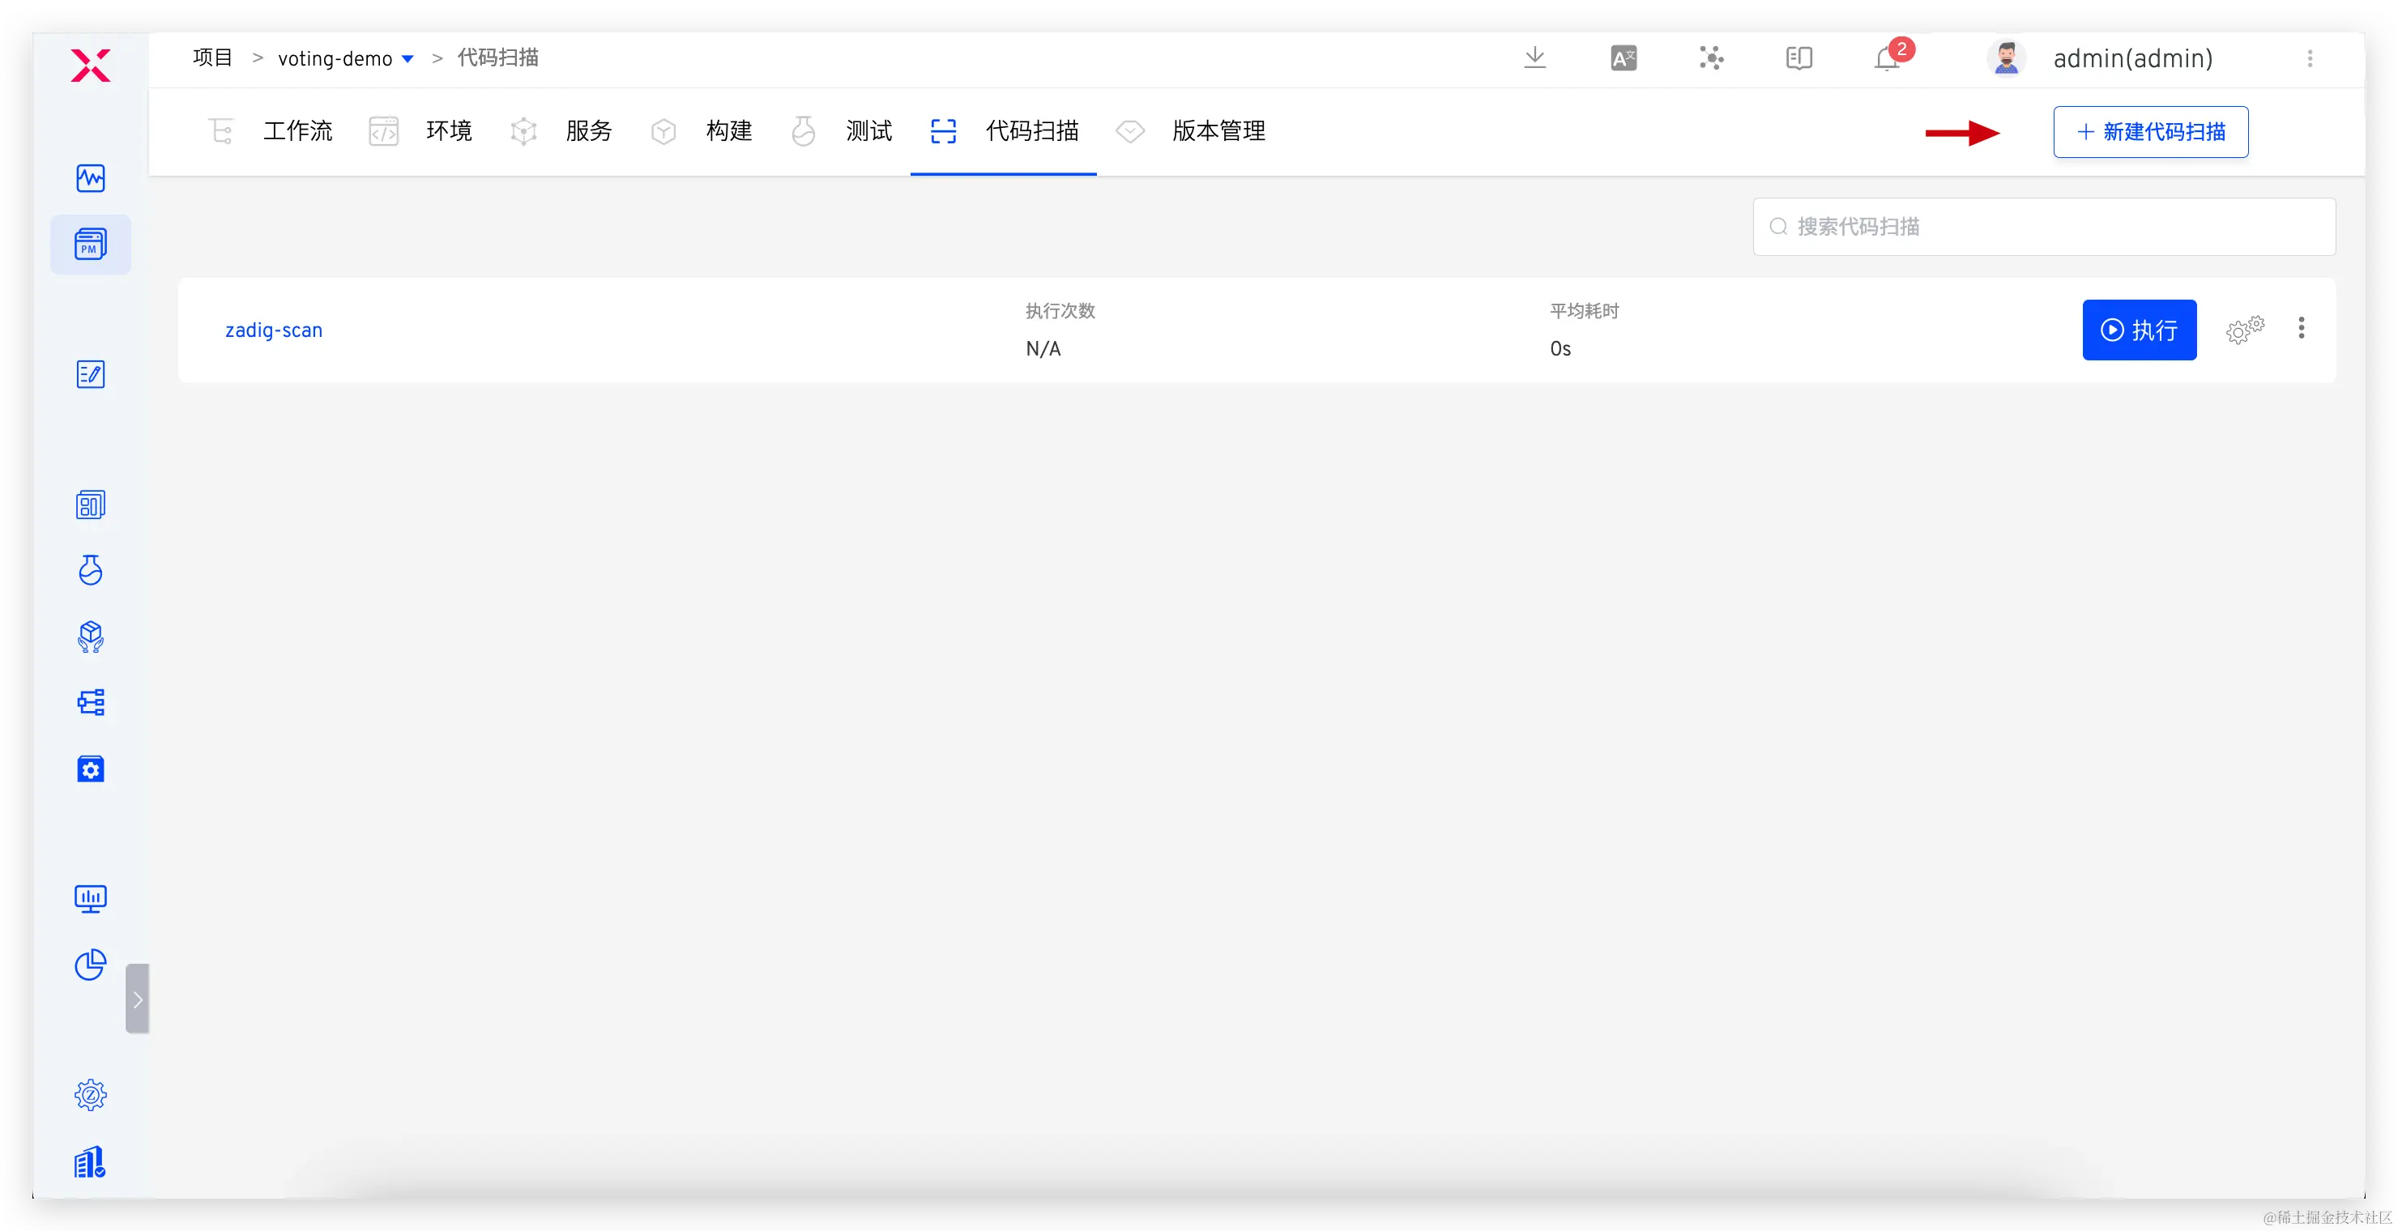Screen dimensions: 2398x1231
Task: Switch to the 工作流 tab
Action: click(297, 131)
